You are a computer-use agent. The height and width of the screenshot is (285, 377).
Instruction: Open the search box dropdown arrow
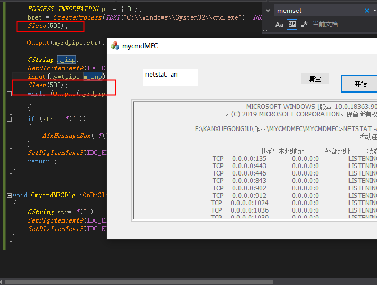375,11
